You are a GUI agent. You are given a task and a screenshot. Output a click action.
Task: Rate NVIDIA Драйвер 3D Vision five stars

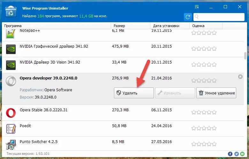214,64
